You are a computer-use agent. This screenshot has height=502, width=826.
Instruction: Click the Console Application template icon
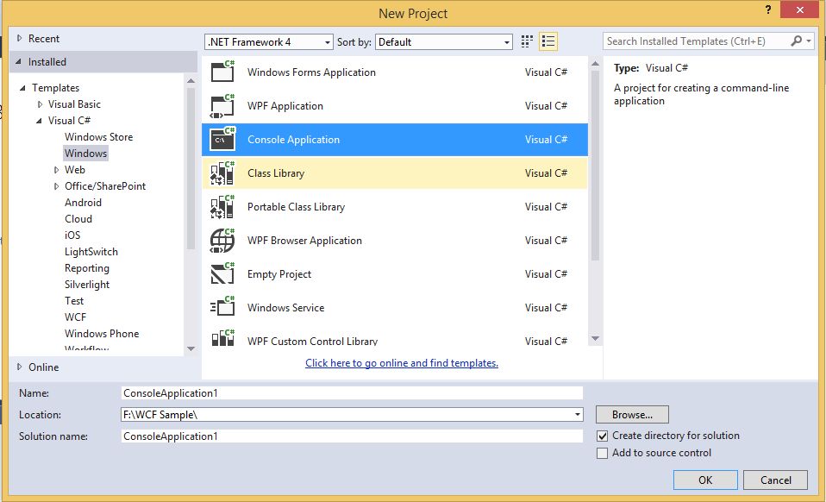click(222, 140)
